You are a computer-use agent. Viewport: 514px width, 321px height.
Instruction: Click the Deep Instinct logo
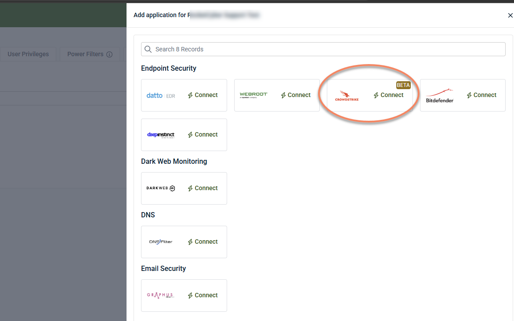(x=161, y=135)
